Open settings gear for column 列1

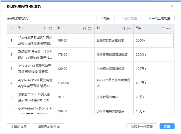coord(50,29)
